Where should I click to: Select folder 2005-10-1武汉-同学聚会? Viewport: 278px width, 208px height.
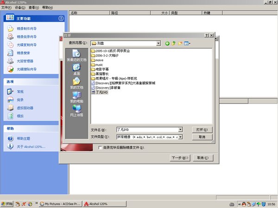[x=110, y=51]
